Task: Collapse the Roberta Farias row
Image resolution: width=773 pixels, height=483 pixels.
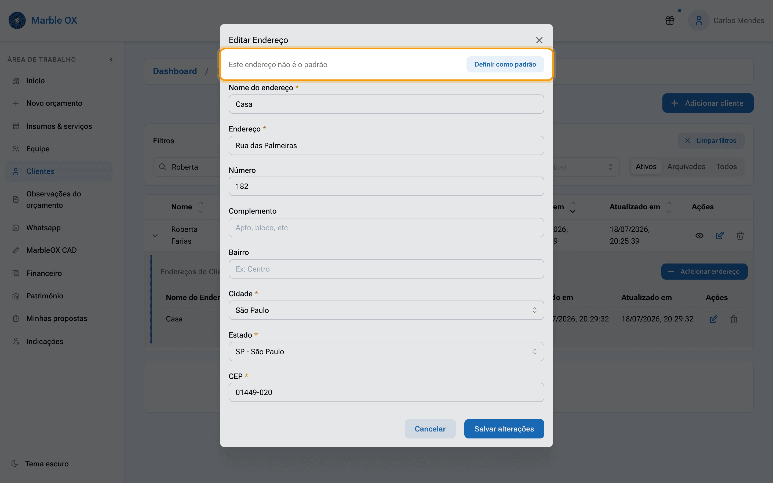Action: coord(155,235)
